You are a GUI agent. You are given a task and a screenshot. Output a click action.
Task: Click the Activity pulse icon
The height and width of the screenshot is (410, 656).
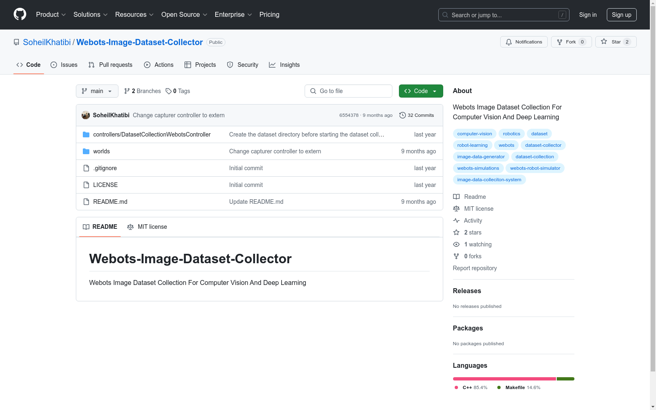(x=456, y=221)
